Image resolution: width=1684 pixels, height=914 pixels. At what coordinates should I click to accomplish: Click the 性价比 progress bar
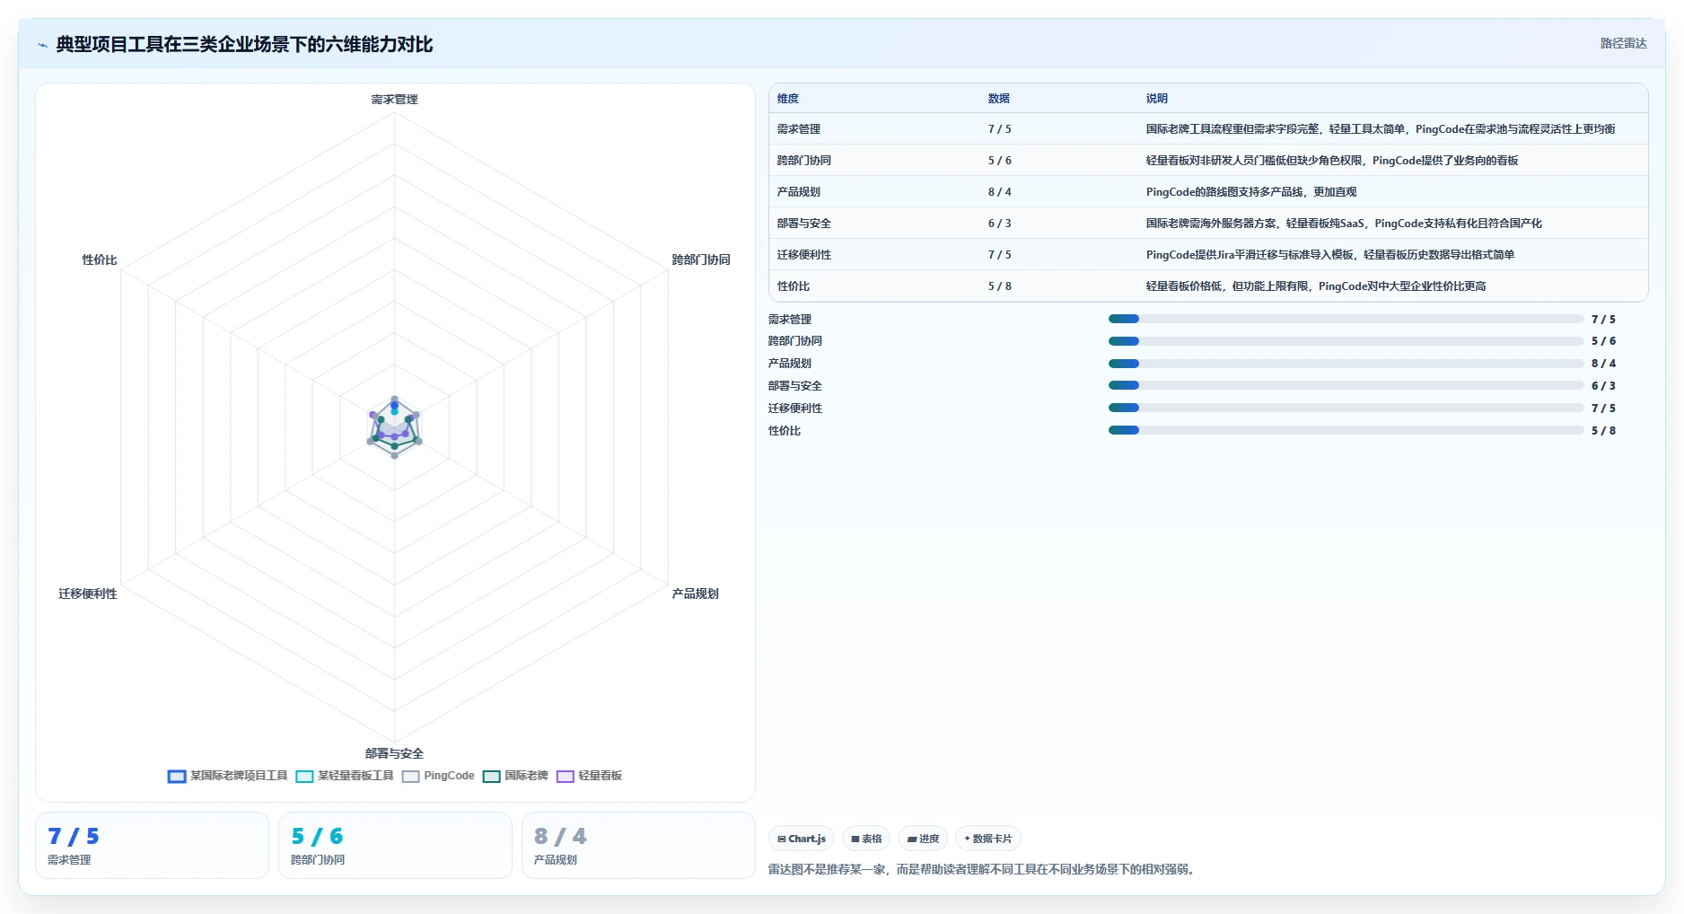point(1346,430)
